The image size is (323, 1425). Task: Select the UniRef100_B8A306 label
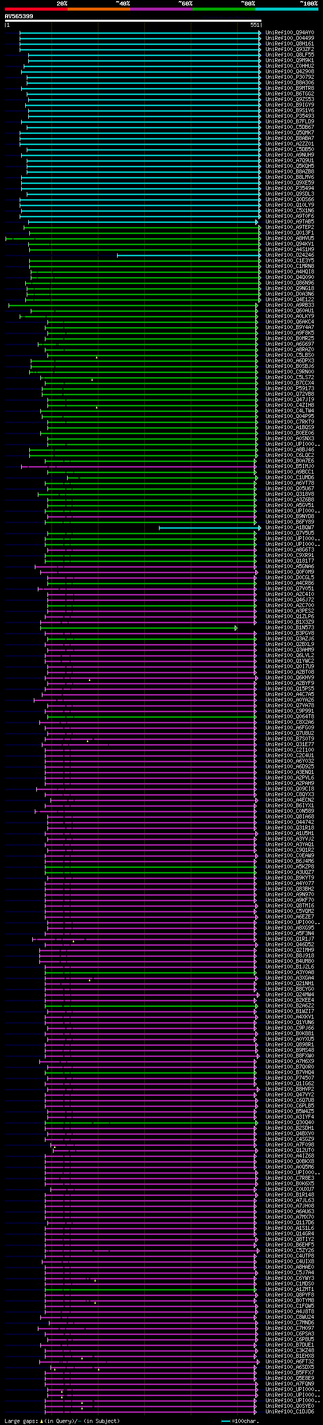click(x=290, y=82)
